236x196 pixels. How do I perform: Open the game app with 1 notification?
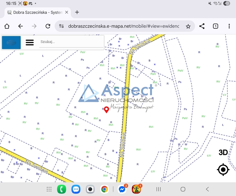point(137,189)
